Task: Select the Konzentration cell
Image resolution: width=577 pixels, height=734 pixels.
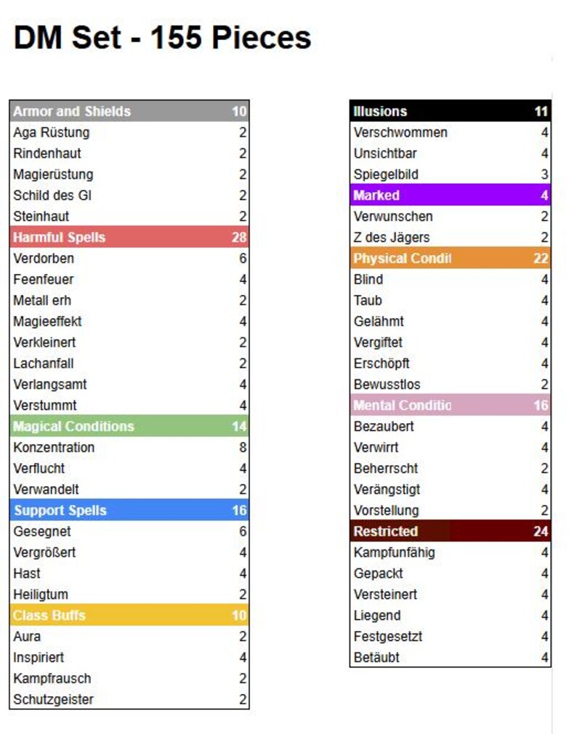Action: click(x=54, y=448)
